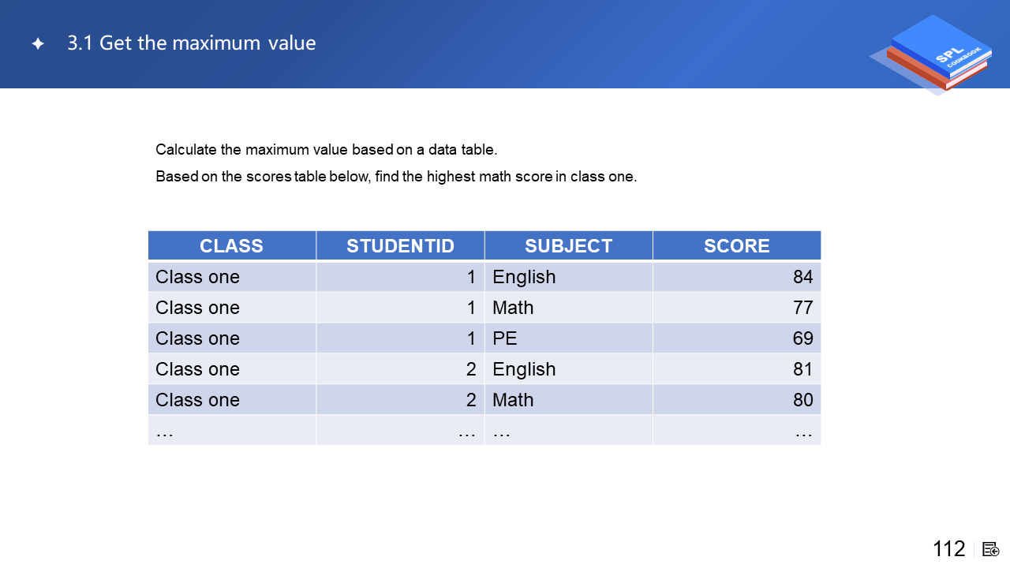Click the STUDENTID column header
The image size is (1010, 568).
400,246
